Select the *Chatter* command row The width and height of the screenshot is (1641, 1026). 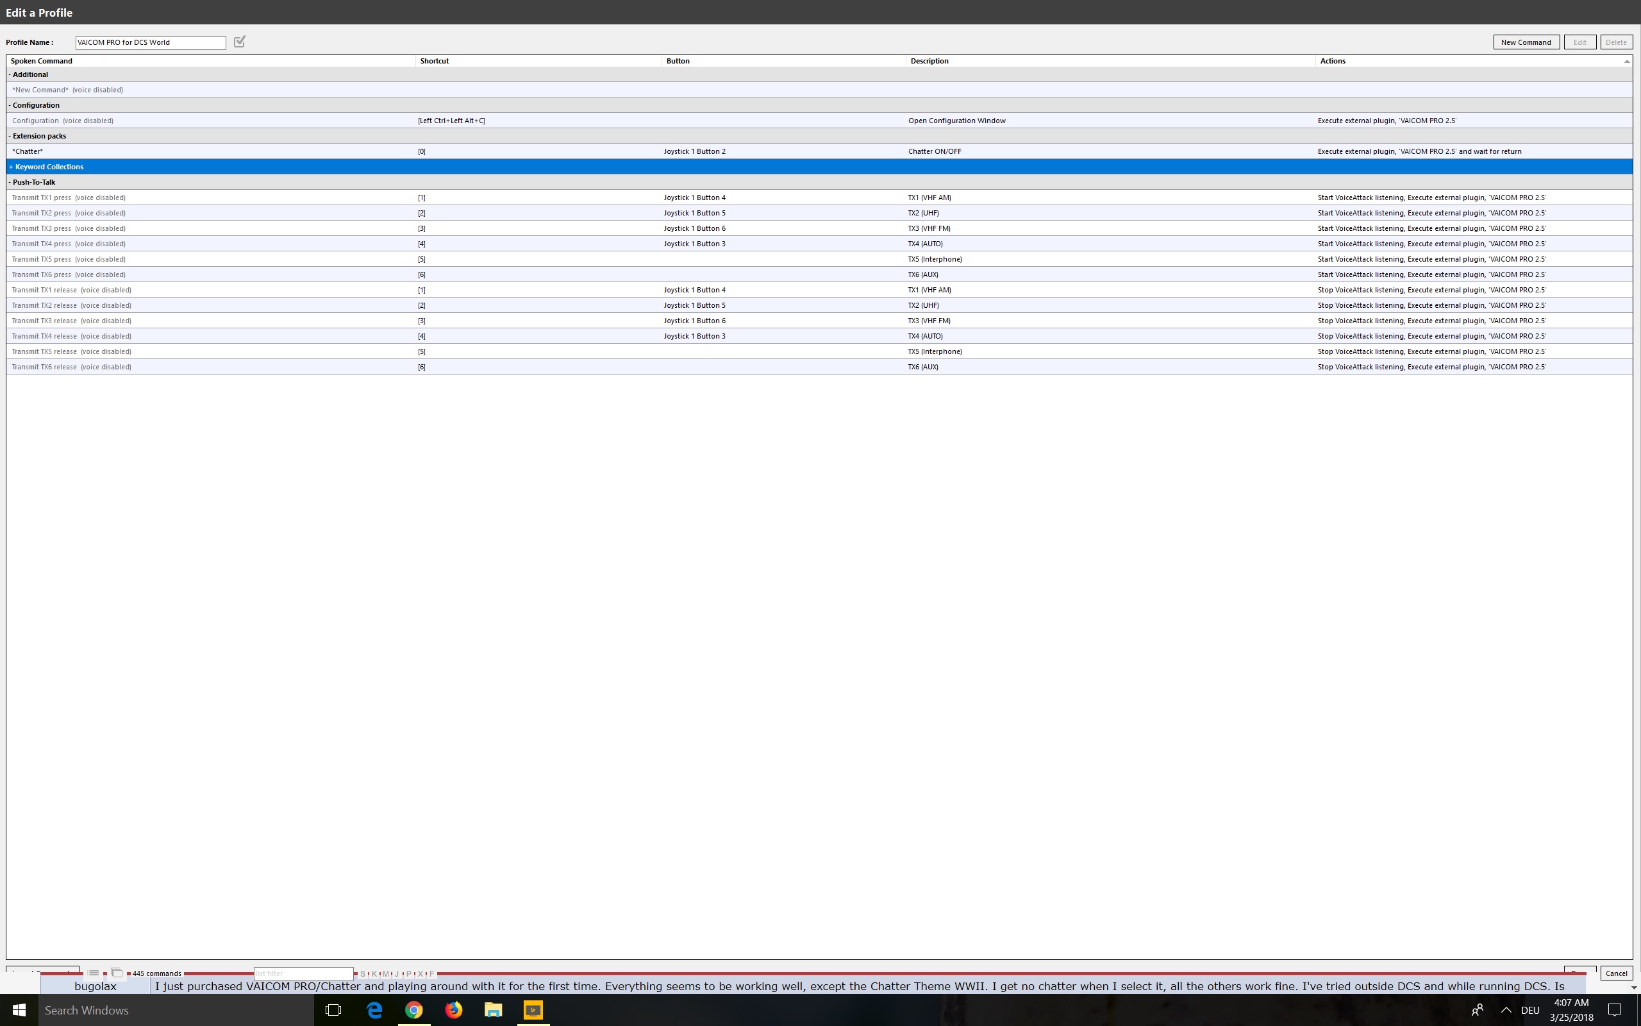(x=819, y=151)
